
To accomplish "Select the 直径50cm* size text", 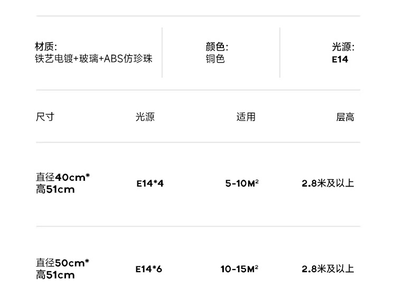I will [63, 263].
